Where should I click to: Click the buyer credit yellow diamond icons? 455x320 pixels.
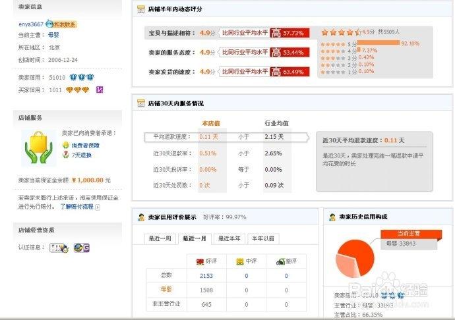point(77,90)
